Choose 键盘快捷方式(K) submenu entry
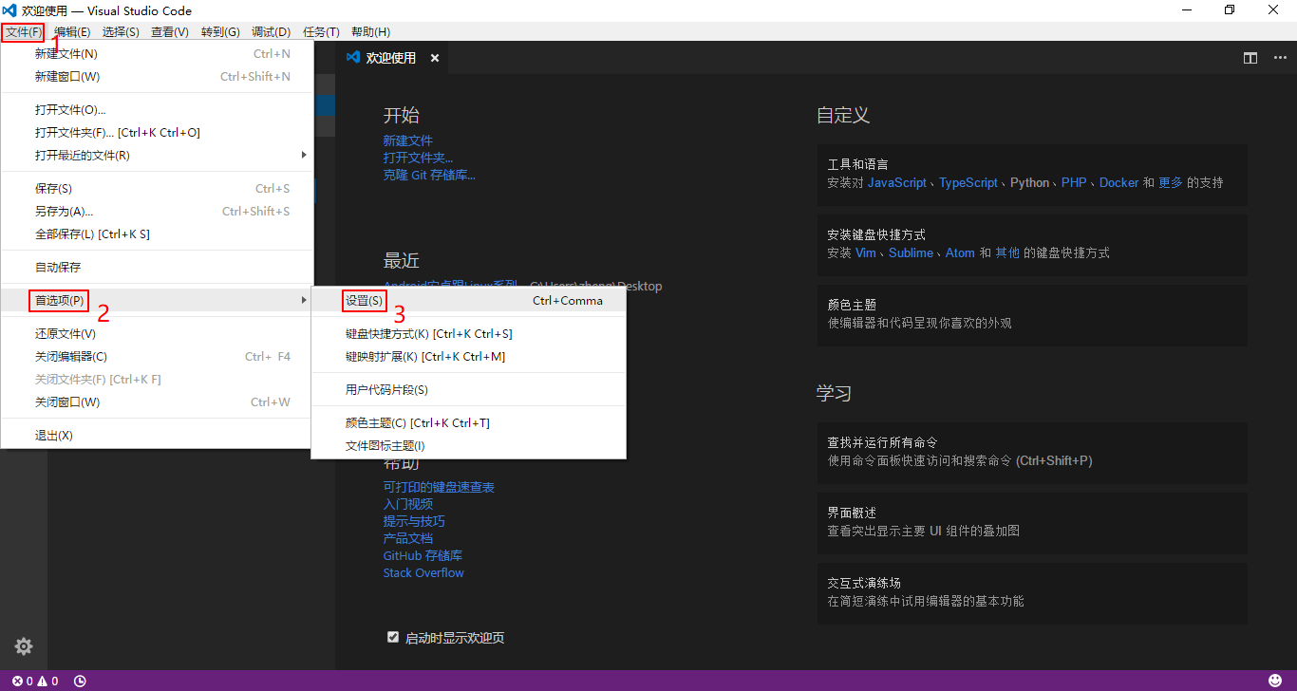 (469, 333)
